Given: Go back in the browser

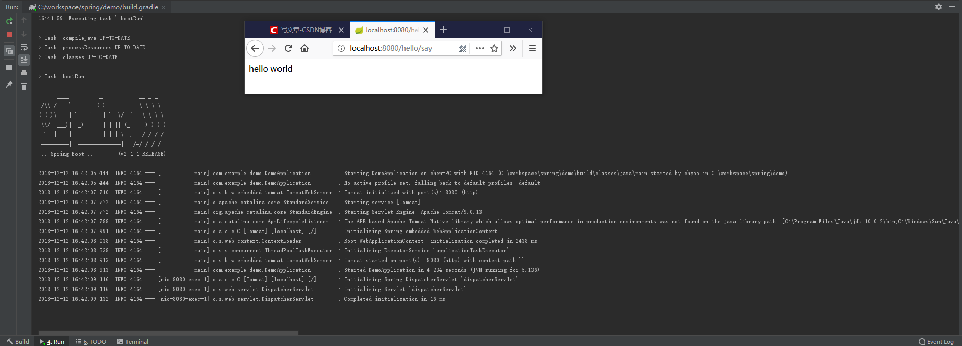Looking at the screenshot, I should coord(255,48).
